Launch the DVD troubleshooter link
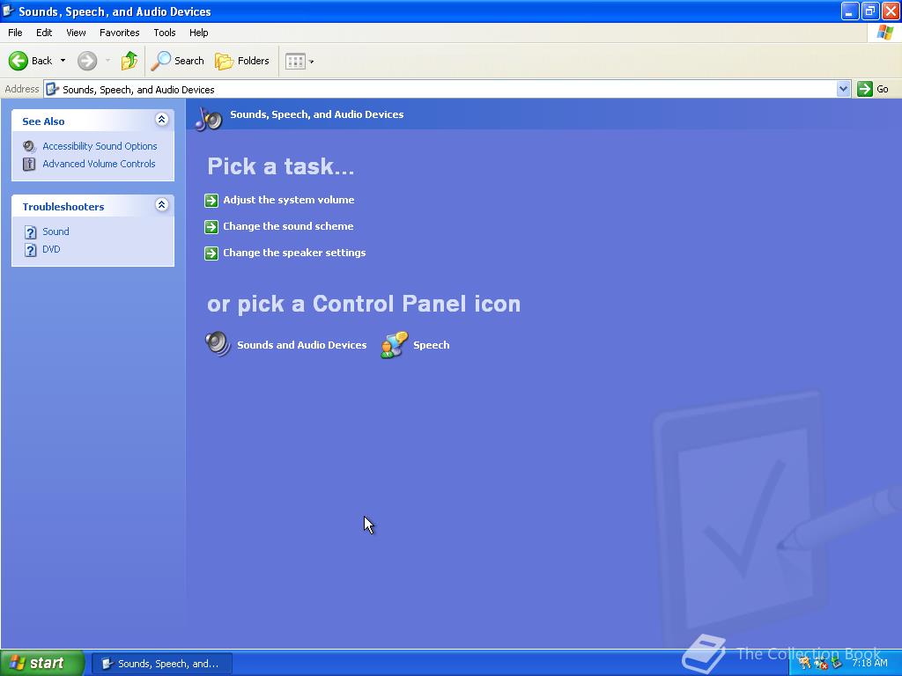902x676 pixels. pos(50,249)
